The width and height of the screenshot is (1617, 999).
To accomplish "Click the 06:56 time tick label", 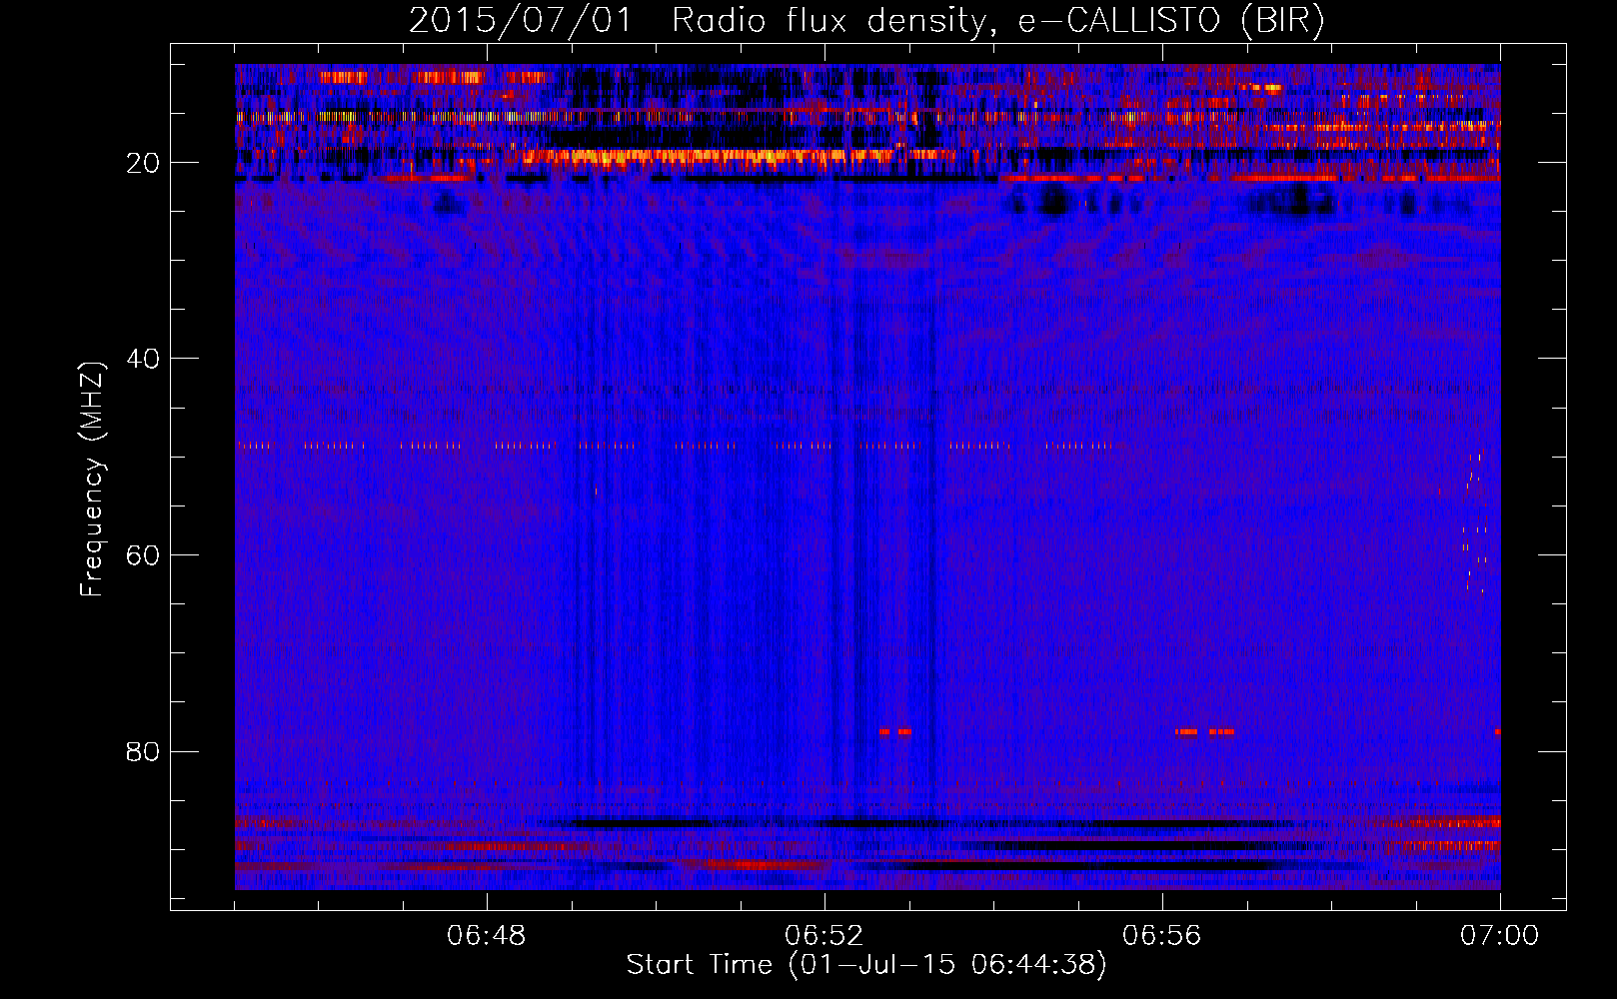I will [1161, 936].
